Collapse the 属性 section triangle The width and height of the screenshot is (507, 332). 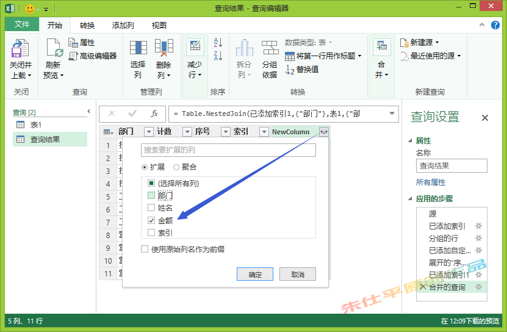click(x=409, y=140)
